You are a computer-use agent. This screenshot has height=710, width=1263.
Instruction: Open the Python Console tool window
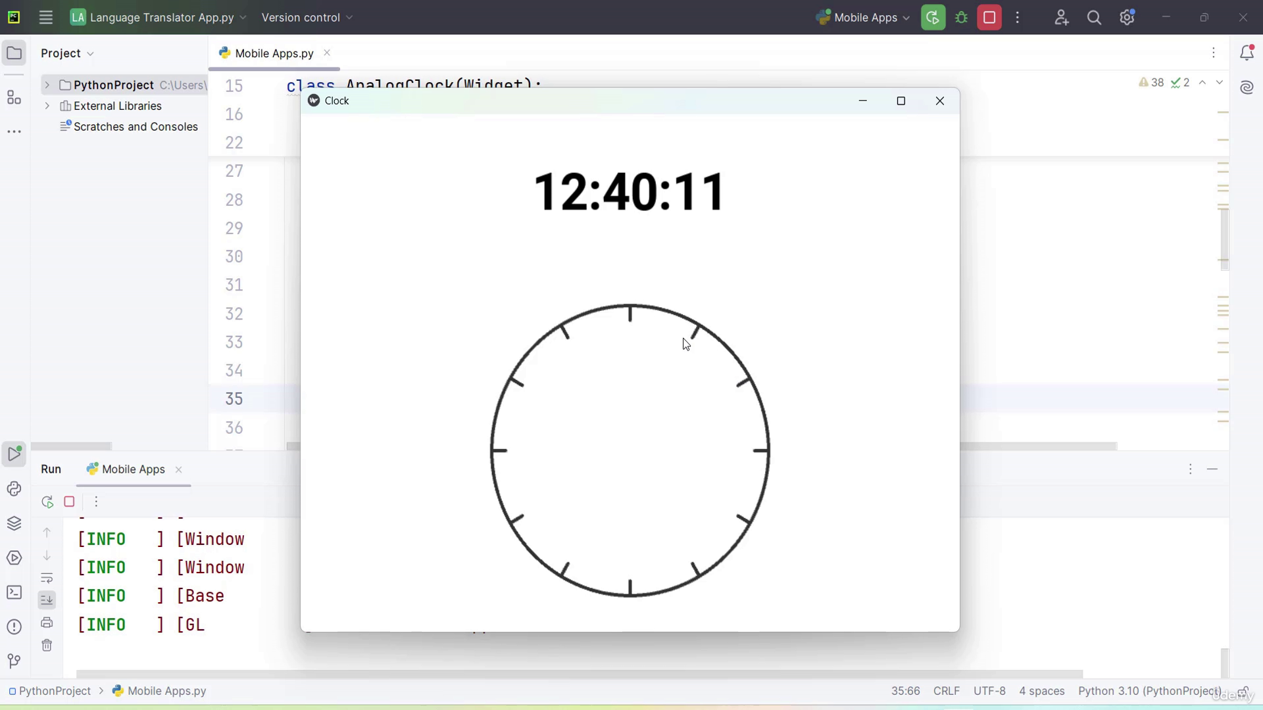tap(14, 489)
